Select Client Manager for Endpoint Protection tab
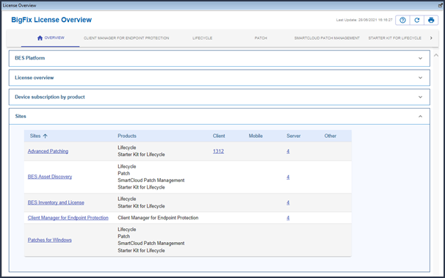 (126, 38)
